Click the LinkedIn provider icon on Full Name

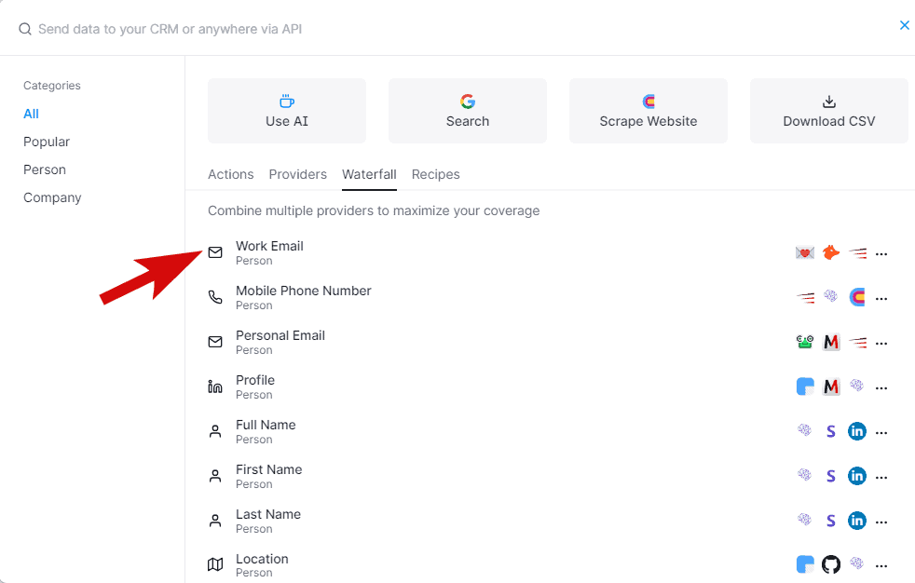click(x=857, y=431)
